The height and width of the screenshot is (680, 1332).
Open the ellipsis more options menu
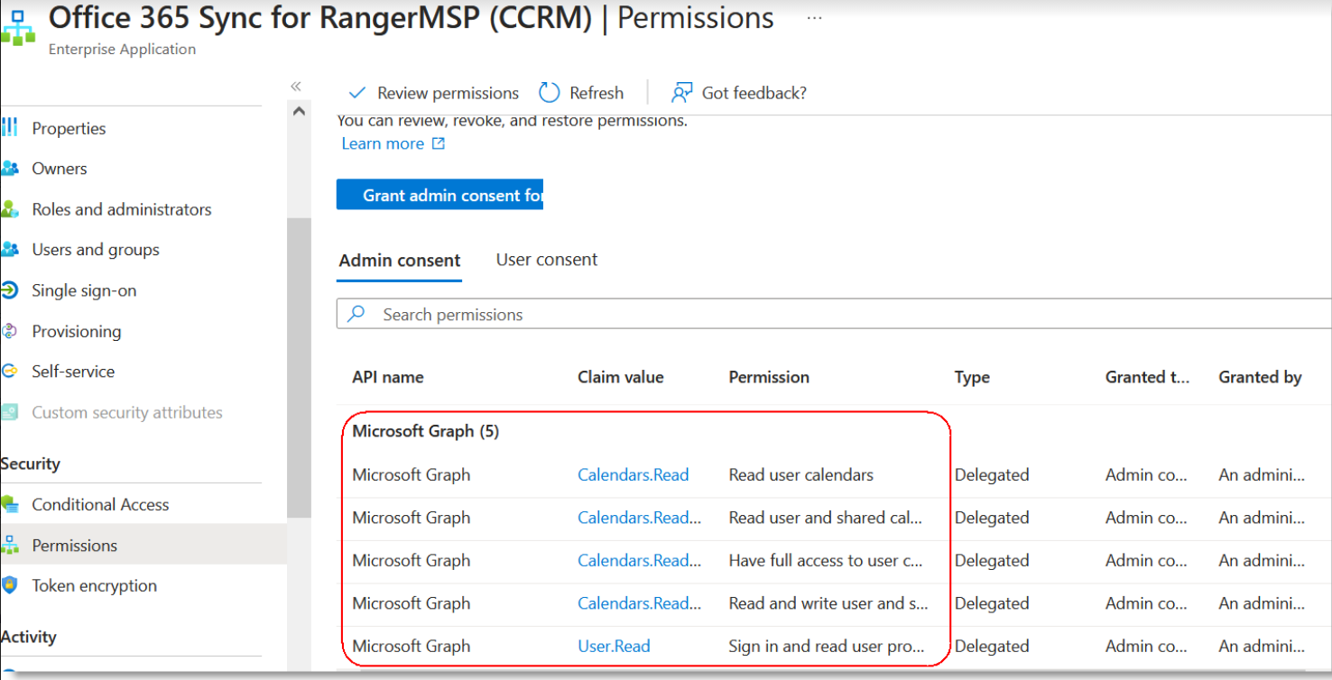pos(814,18)
